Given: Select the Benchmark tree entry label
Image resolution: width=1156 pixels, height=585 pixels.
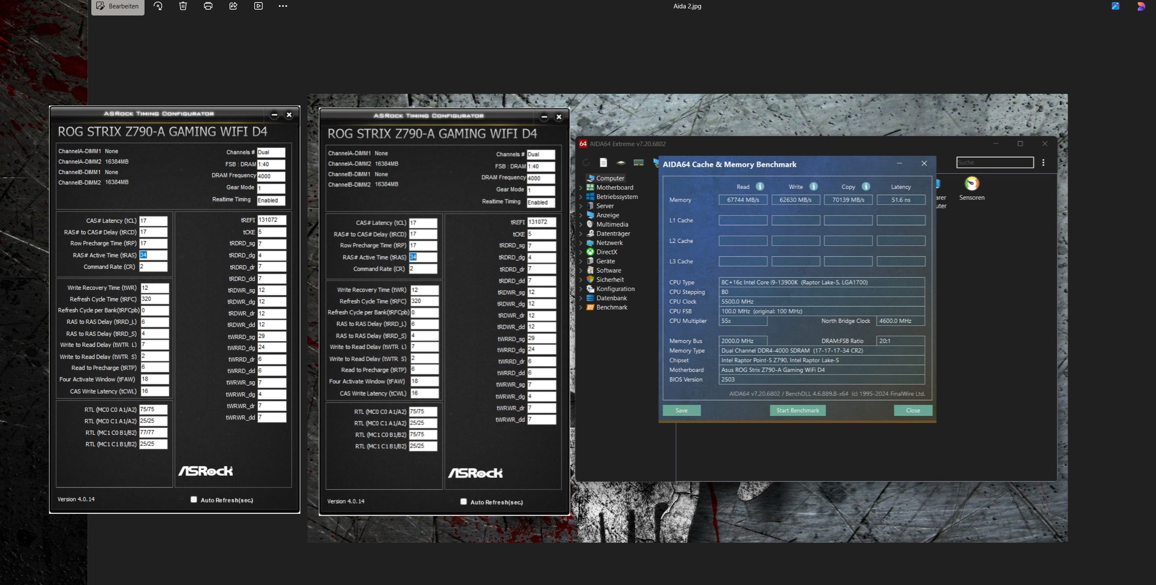Looking at the screenshot, I should click(x=612, y=307).
